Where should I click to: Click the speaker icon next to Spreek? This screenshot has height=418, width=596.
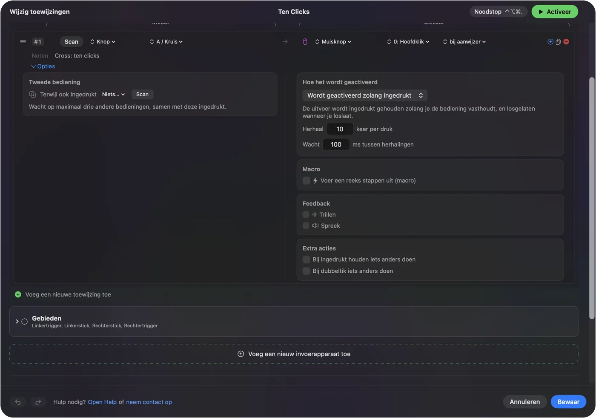pos(315,226)
